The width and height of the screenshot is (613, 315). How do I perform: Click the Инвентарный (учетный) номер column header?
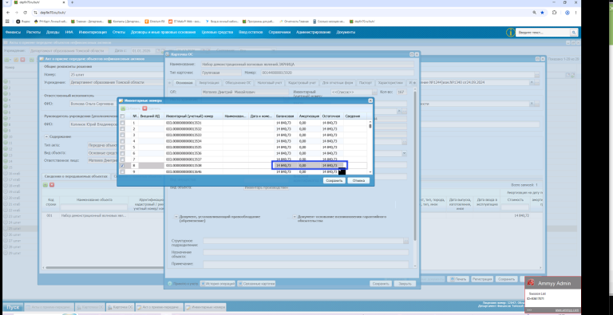point(193,116)
